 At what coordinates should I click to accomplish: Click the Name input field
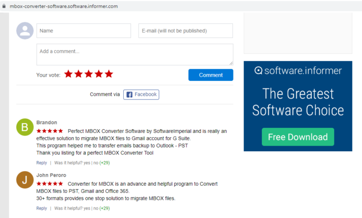pos(84,31)
